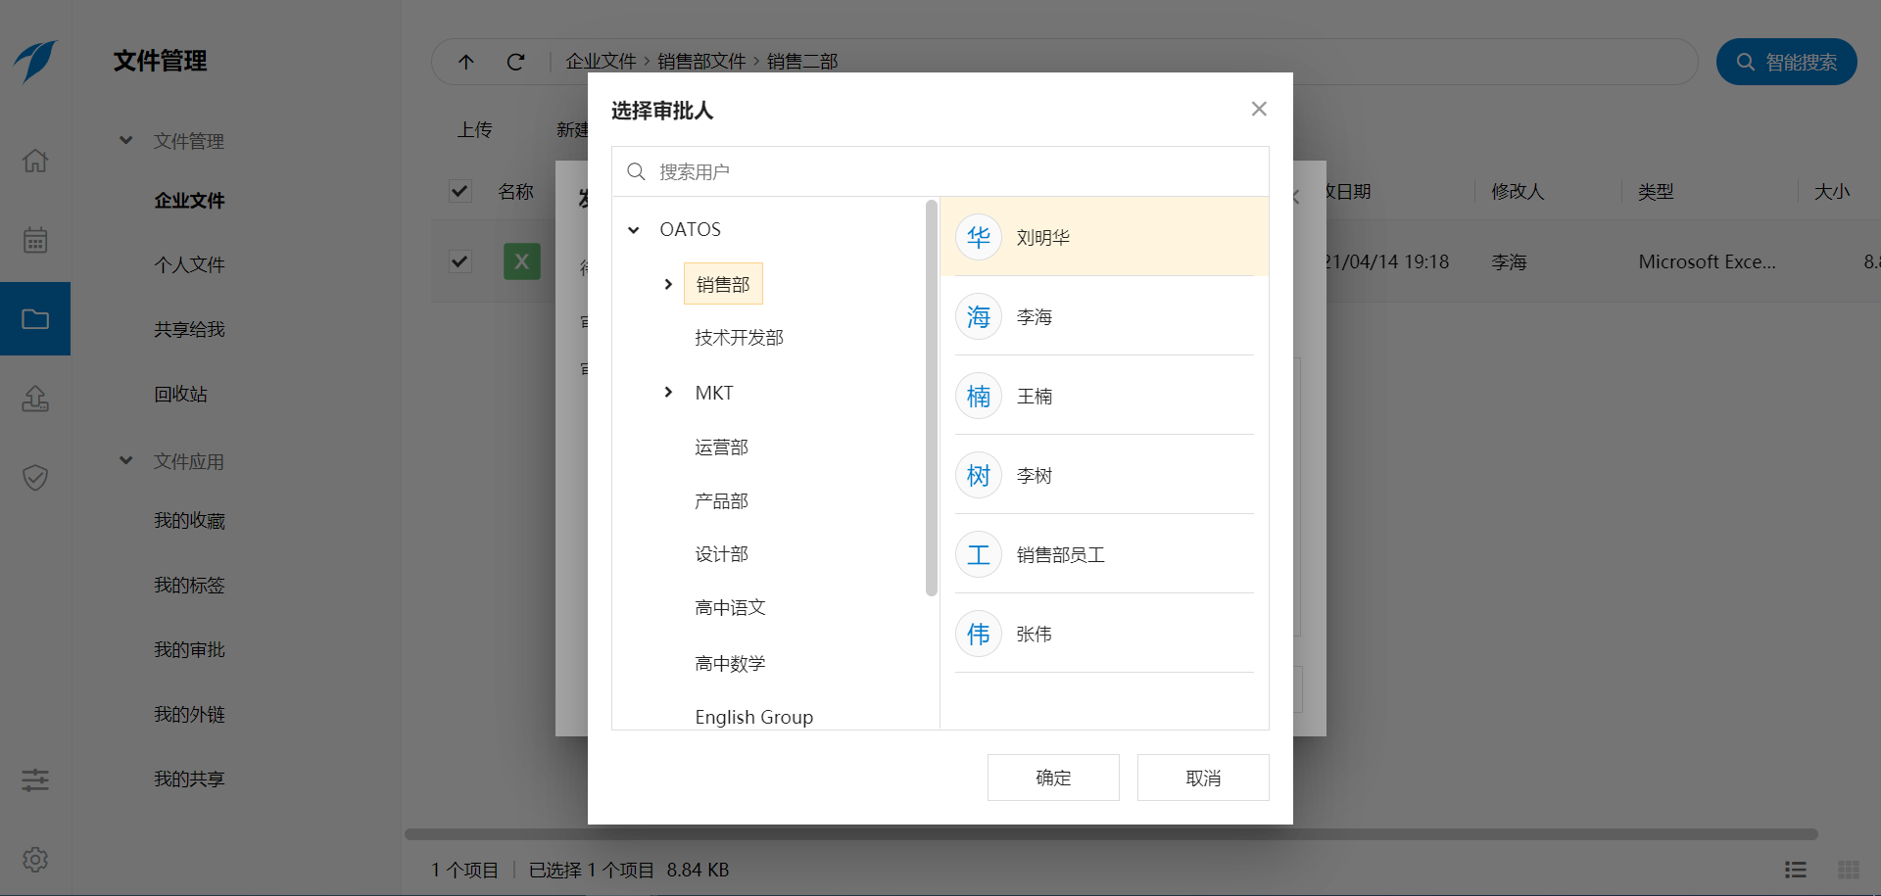Uncheck the Excel file row checkbox
Screen dimensions: 1881x896
[460, 261]
